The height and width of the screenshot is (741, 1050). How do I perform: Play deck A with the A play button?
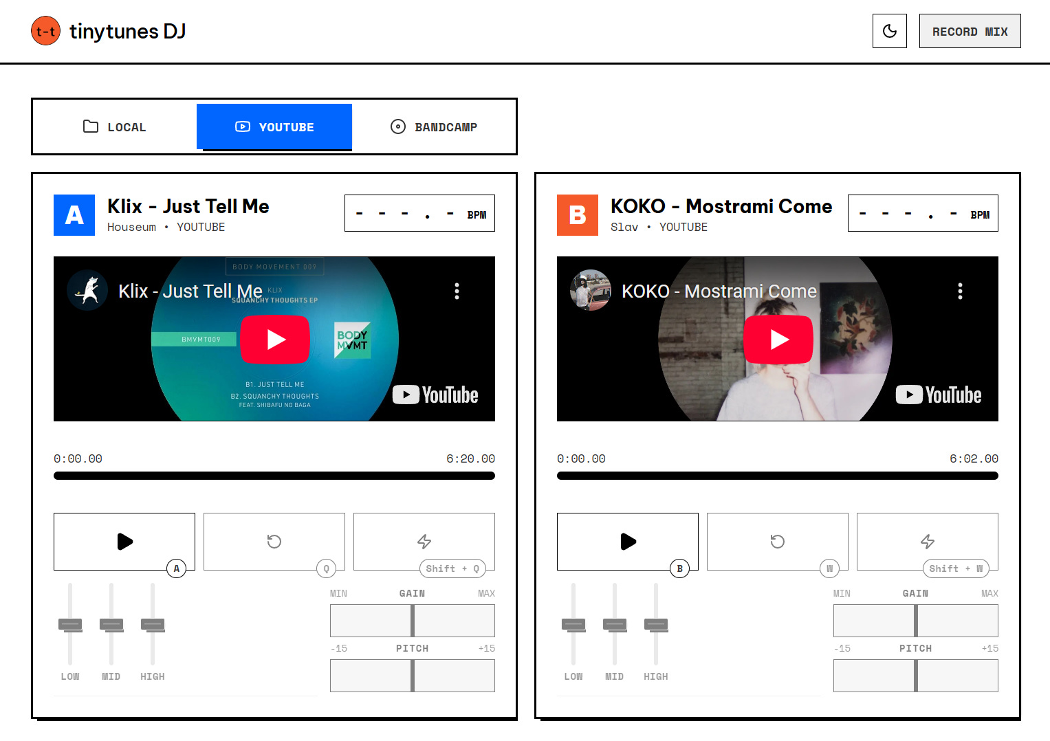(124, 542)
